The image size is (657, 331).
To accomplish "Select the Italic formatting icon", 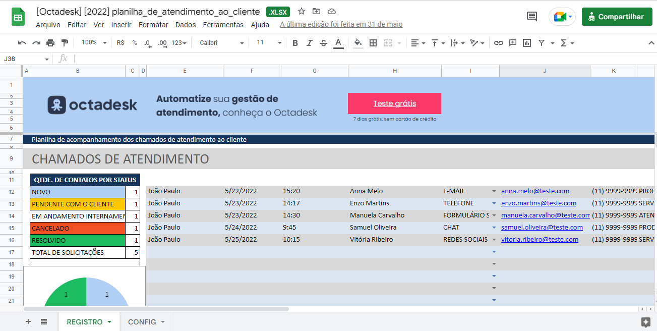I will click(309, 43).
